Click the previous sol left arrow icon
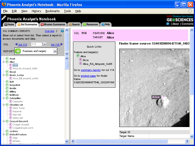The image size is (195, 146). tap(16, 44)
